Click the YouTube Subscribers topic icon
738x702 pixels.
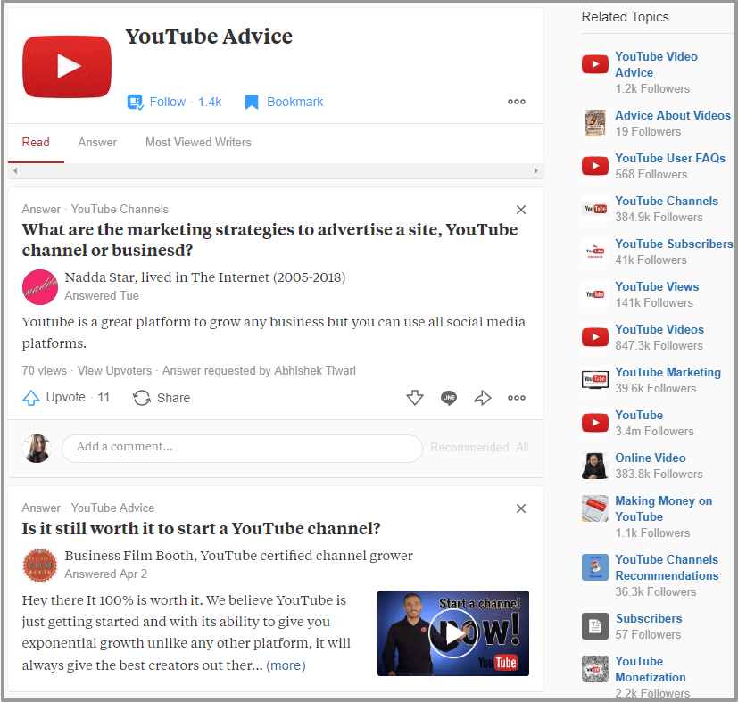tap(595, 252)
